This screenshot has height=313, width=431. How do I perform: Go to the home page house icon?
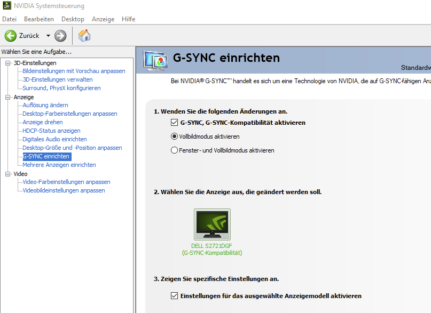[x=84, y=35]
